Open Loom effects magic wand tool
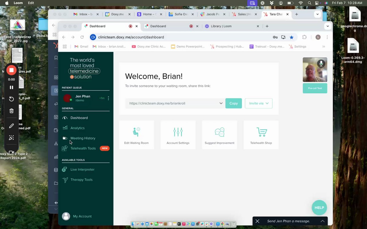This screenshot has height=229, width=367. [11, 138]
